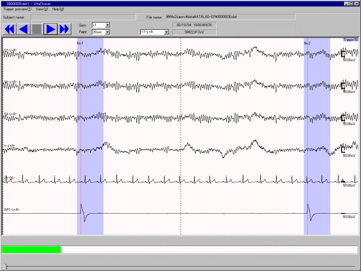Viewport: 361px width, 271px height.
Task: Click the File name path field
Action: tap(230, 17)
